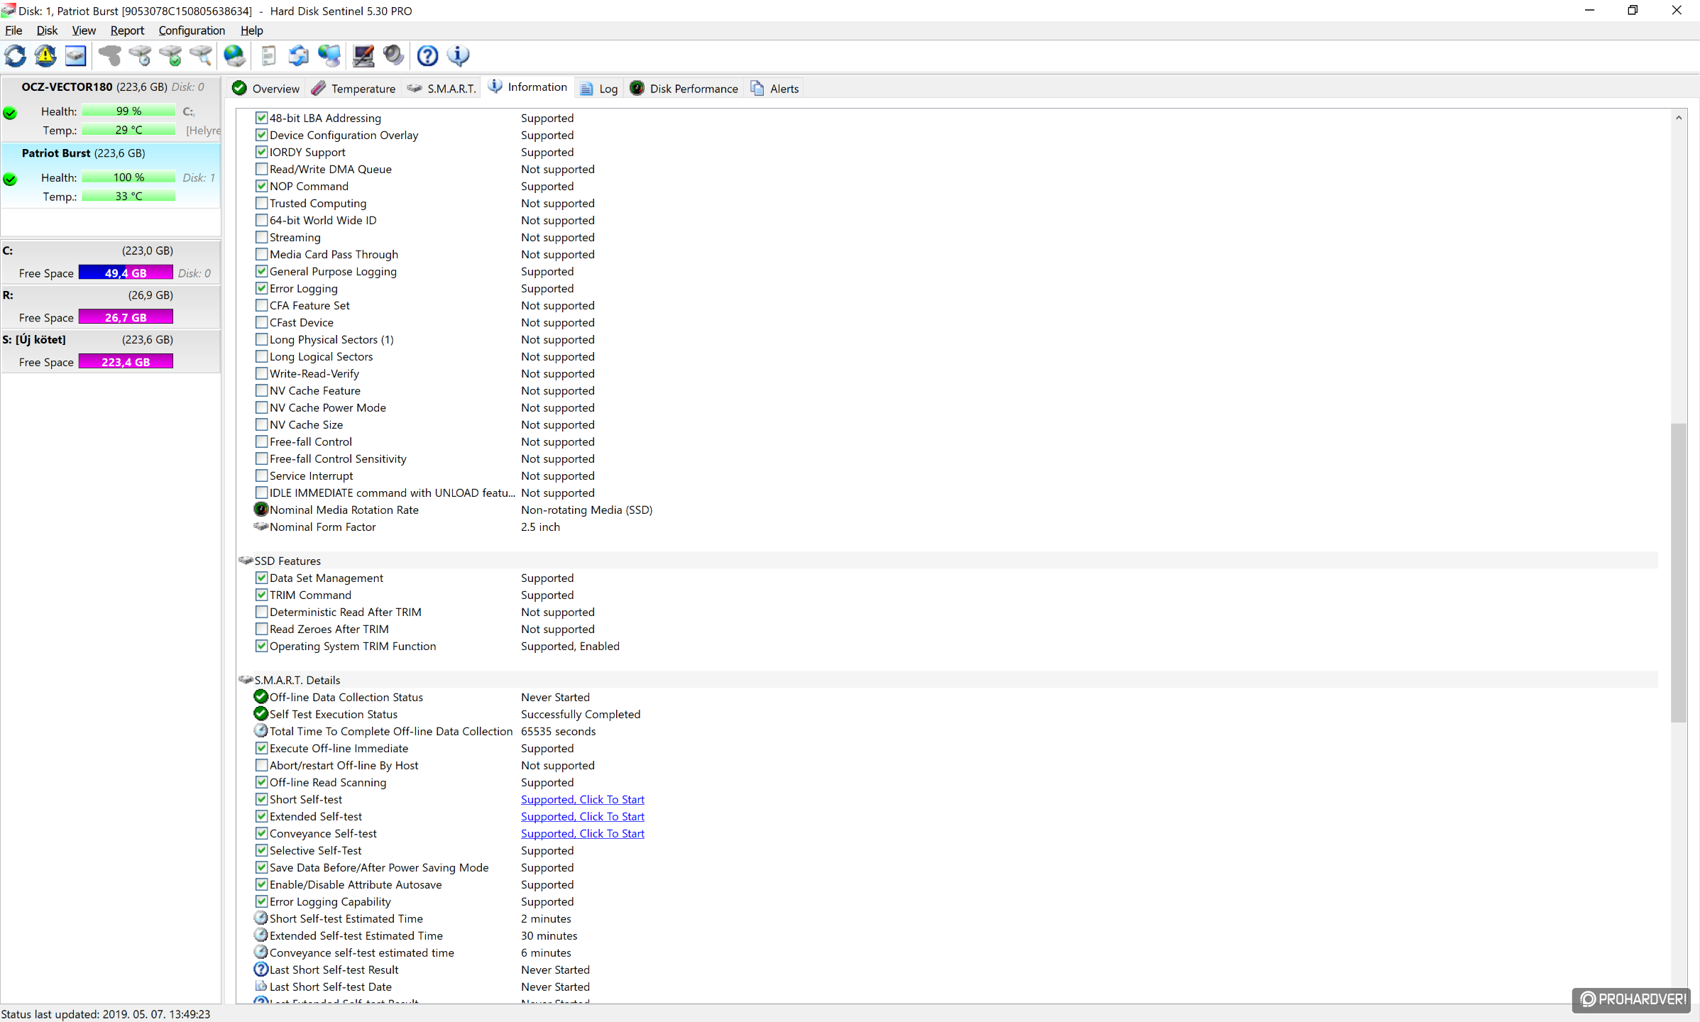
Task: Click the Error Logging Capability checkbox
Action: click(x=262, y=901)
